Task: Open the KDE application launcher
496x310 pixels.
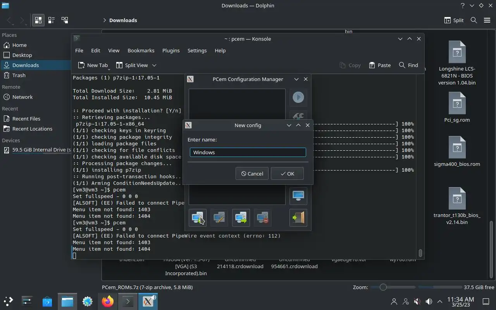Action: tap(8, 301)
